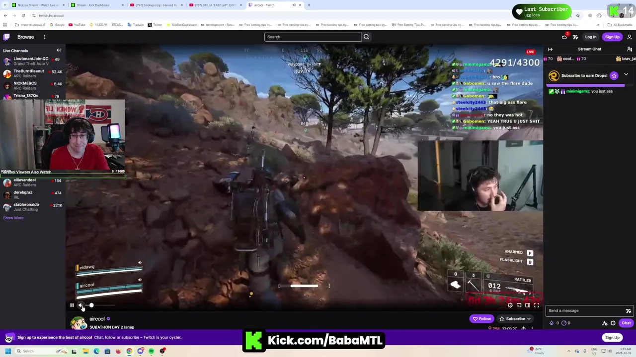Click the aircool channel name
The height and width of the screenshot is (357, 636).
(97, 319)
